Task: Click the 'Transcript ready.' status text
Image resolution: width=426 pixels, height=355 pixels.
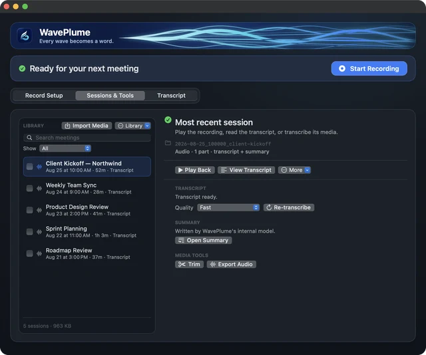Action: point(196,197)
